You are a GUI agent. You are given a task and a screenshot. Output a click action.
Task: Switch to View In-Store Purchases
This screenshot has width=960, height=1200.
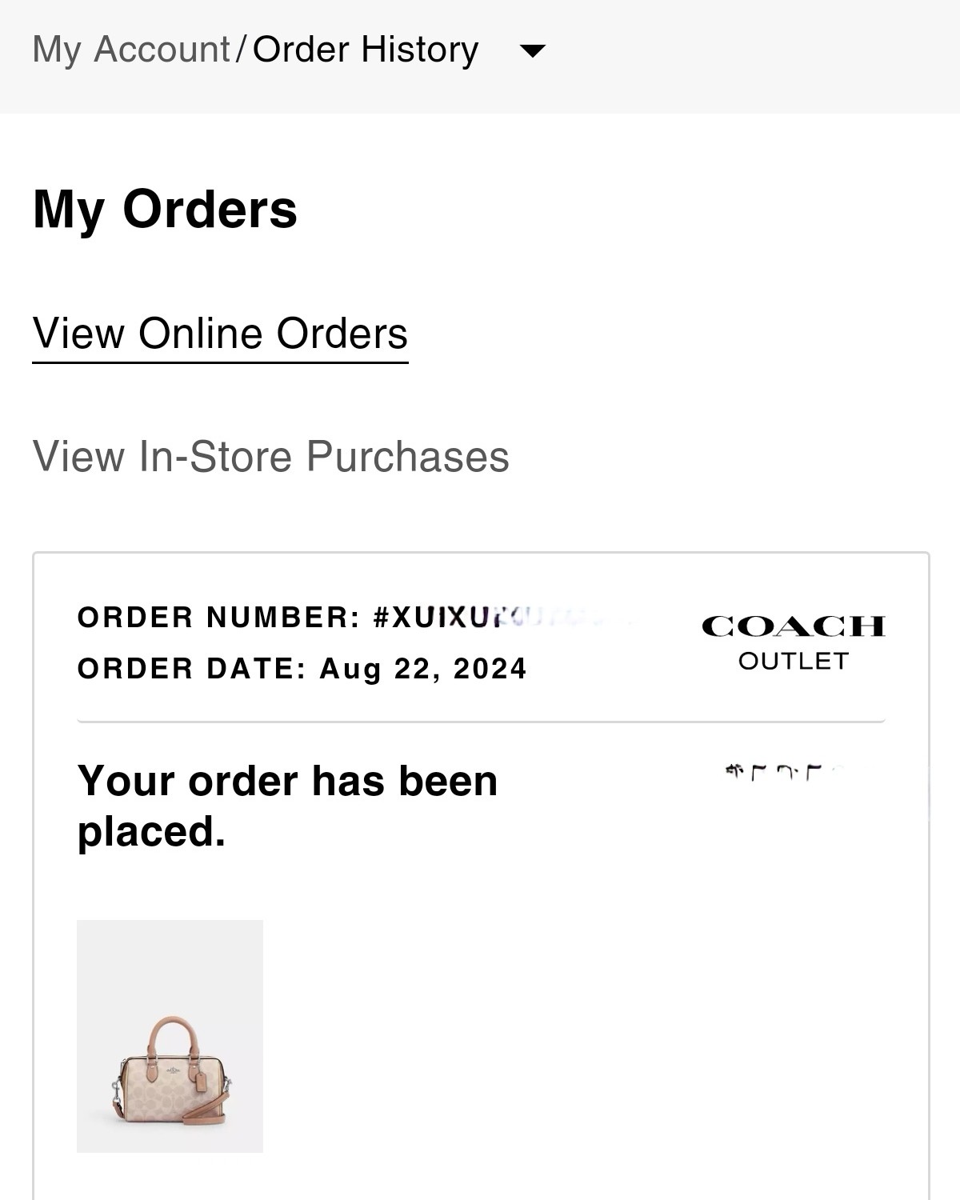[x=270, y=457]
